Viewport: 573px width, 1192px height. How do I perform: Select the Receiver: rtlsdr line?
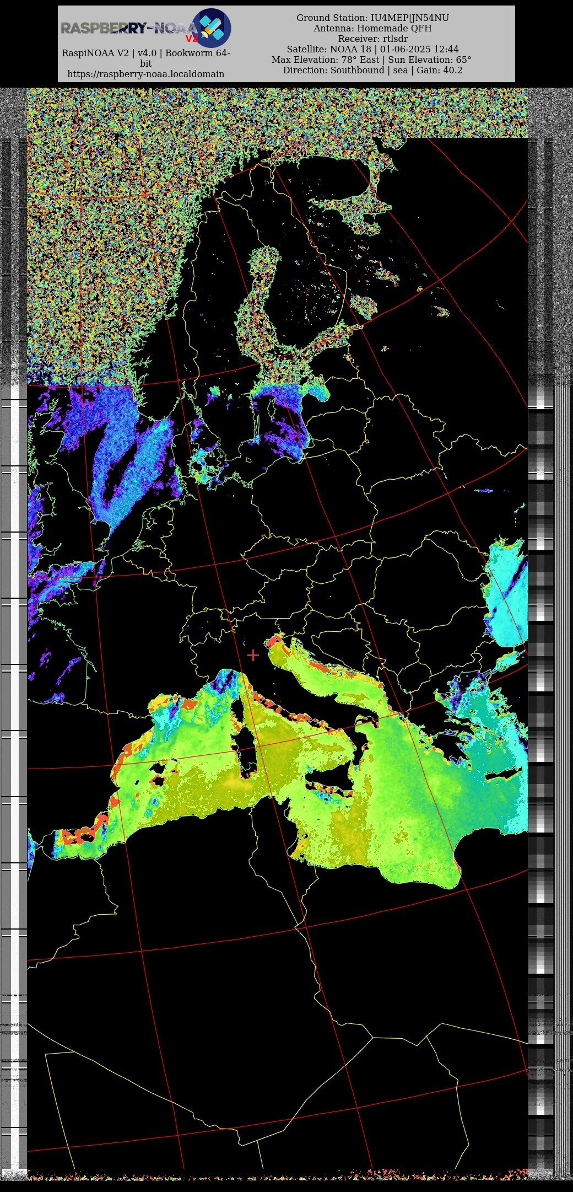coord(372,39)
